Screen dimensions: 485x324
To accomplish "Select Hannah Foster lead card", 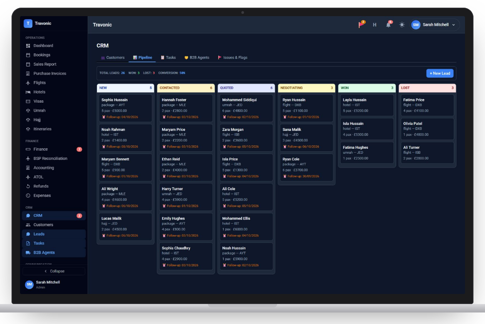I will tap(186, 108).
